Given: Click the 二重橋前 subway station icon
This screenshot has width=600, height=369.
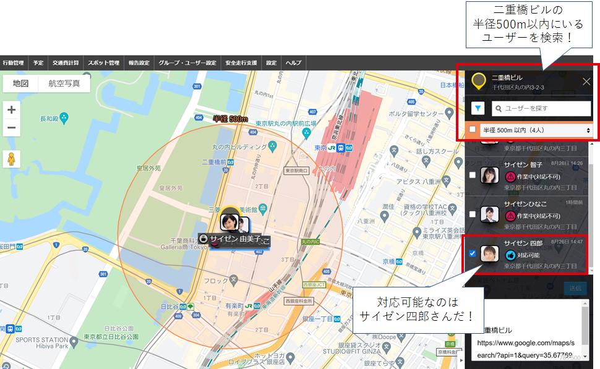Looking at the screenshot, I should (230, 163).
